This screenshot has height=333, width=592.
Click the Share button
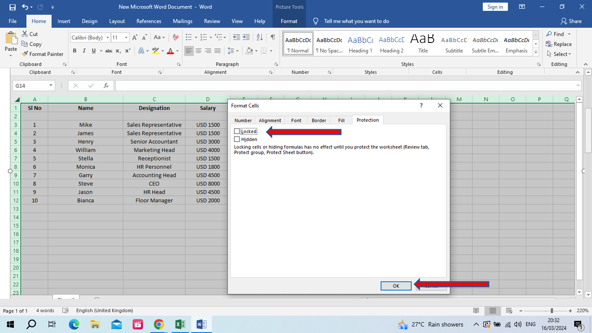(x=571, y=21)
